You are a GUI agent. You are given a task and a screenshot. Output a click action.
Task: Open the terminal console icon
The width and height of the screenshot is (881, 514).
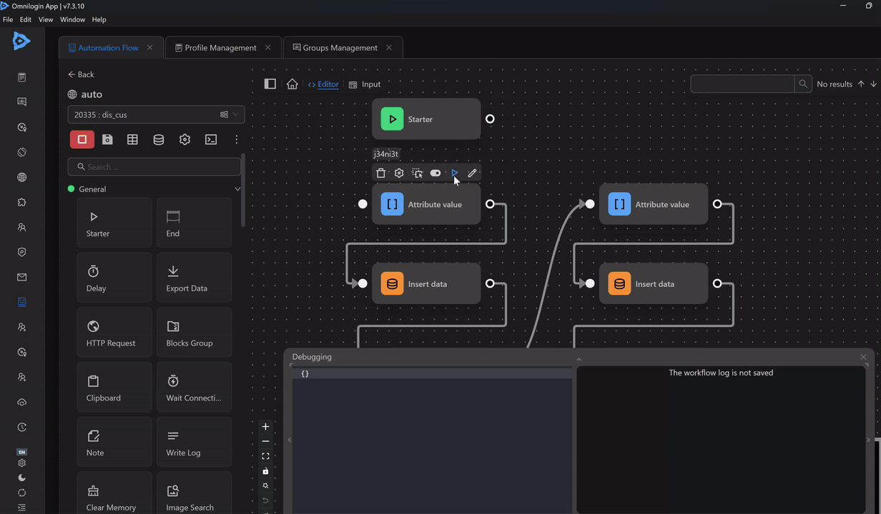[x=211, y=140]
